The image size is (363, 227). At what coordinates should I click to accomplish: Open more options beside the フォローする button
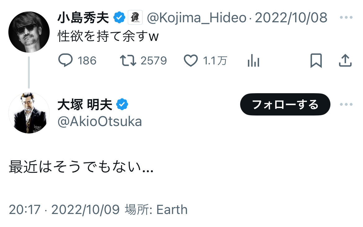[346, 104]
